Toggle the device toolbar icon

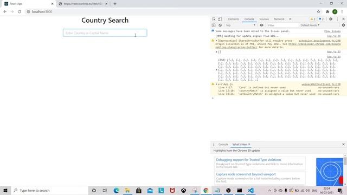pos(220,19)
